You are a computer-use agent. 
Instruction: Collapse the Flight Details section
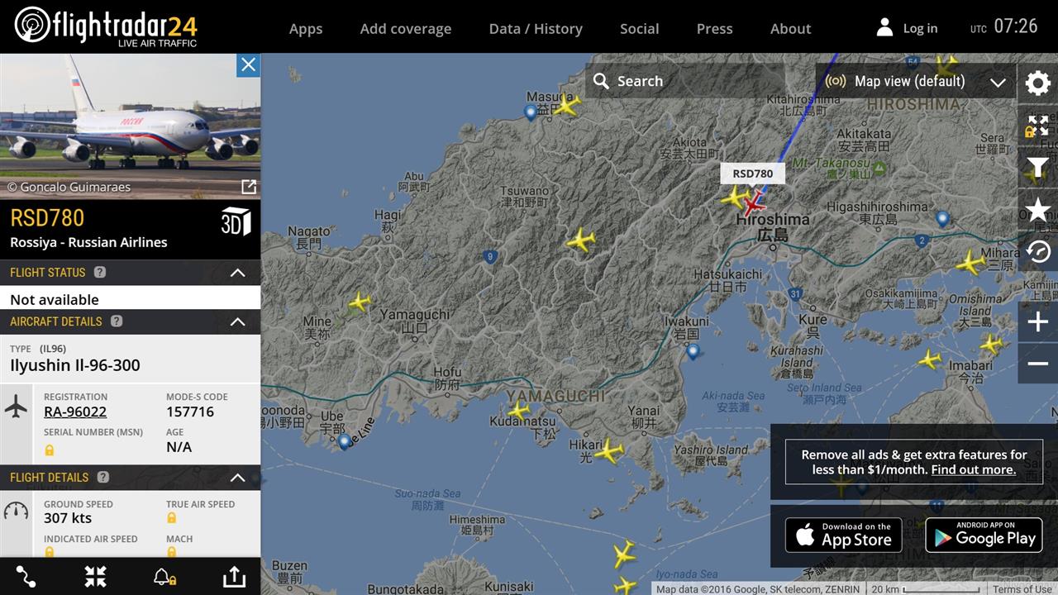click(x=237, y=478)
